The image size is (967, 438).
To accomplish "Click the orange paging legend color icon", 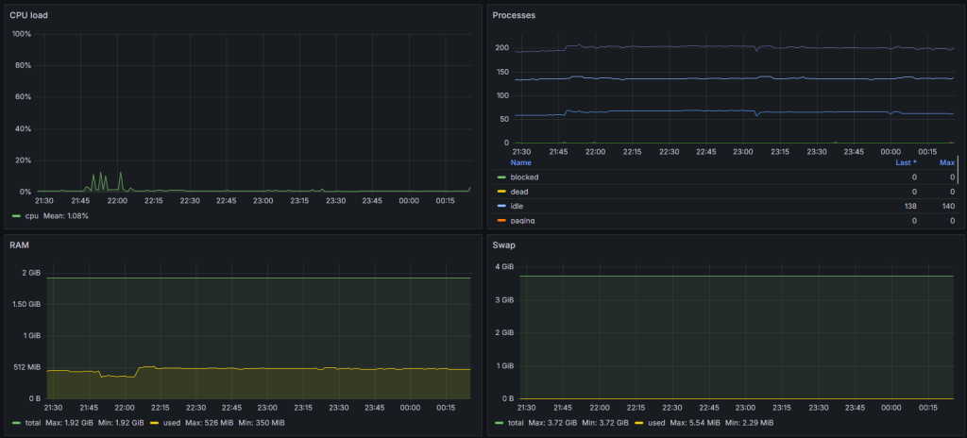I will click(x=500, y=220).
